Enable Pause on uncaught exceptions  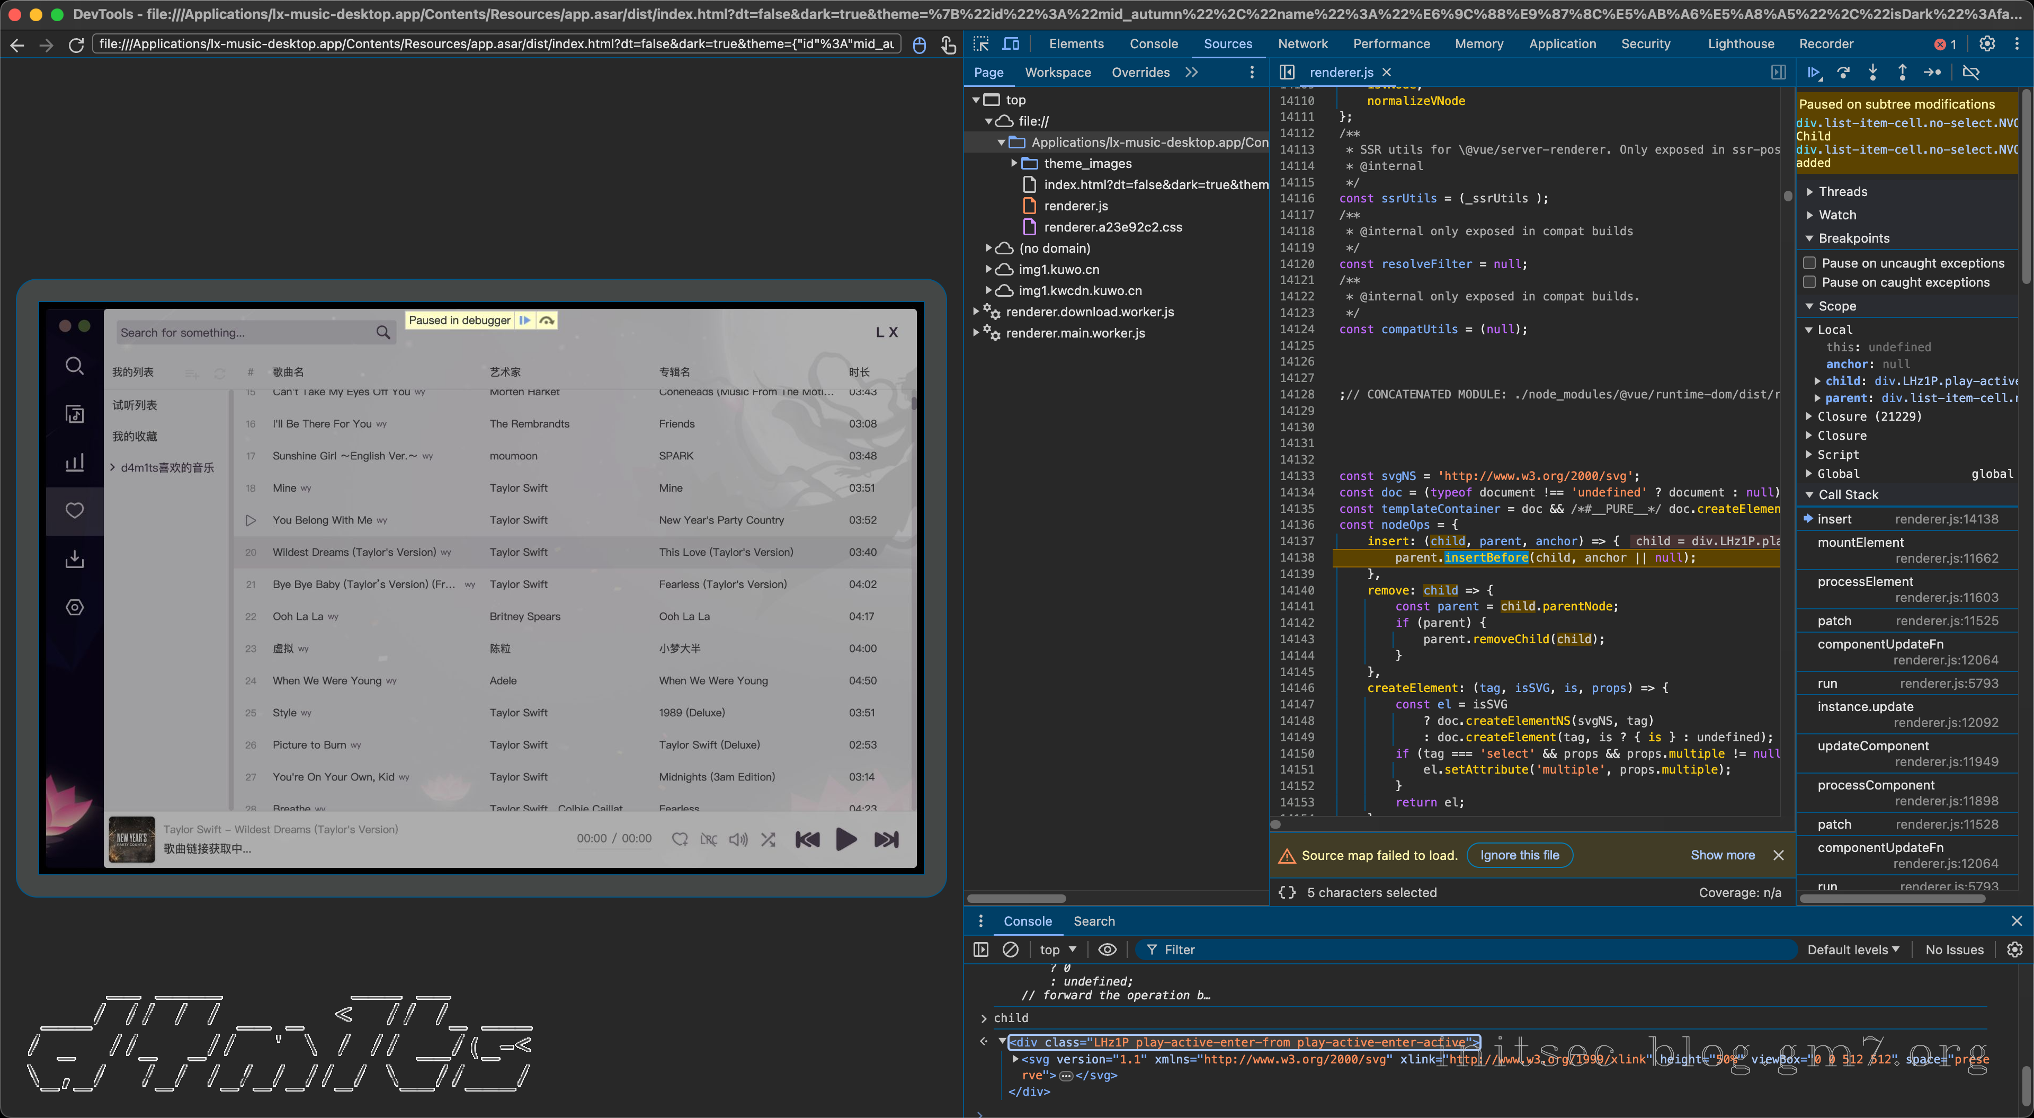point(1810,263)
